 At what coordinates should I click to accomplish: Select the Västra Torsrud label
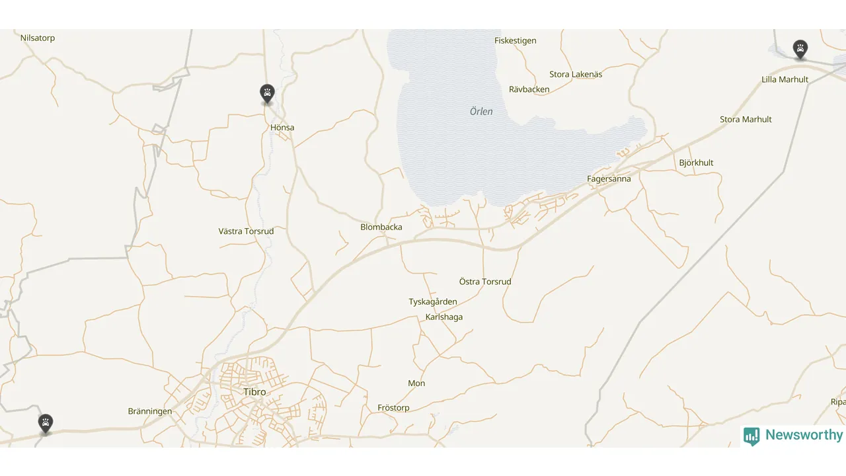(x=246, y=231)
